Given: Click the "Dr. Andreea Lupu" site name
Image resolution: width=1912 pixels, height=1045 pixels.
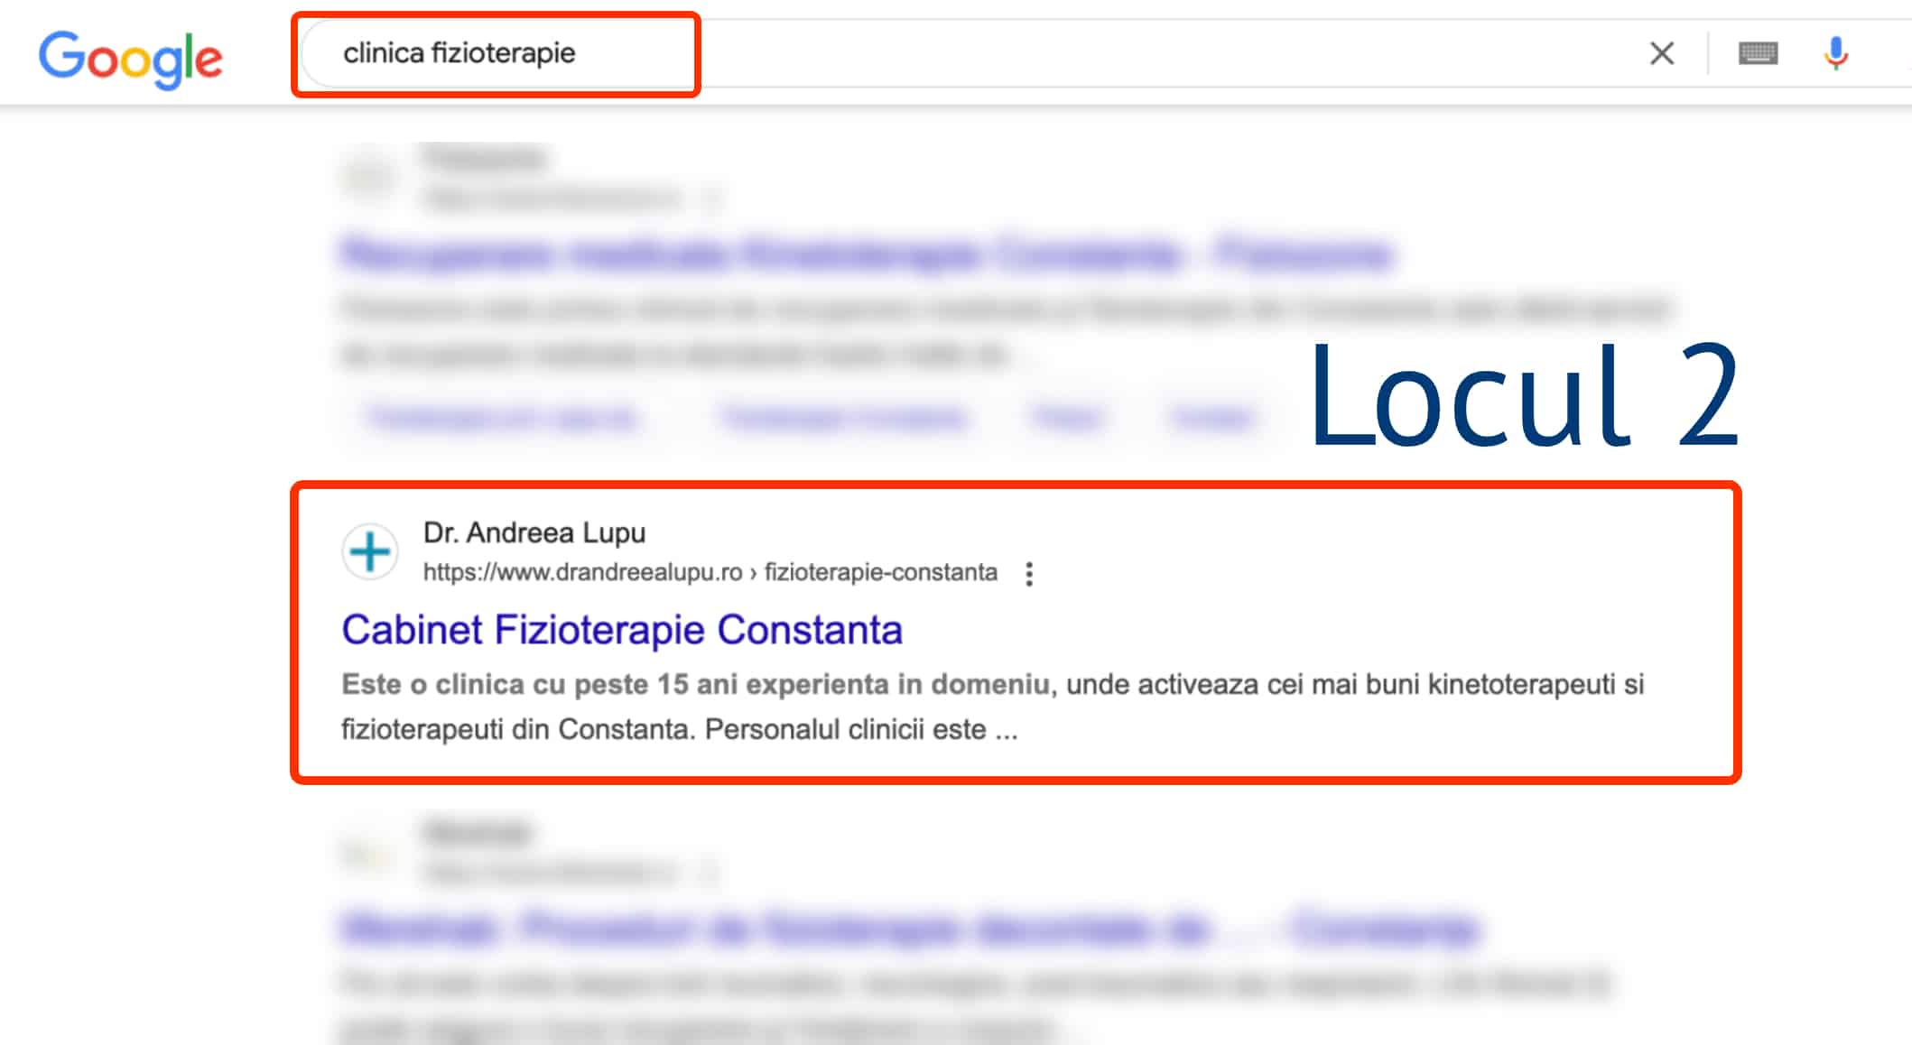Looking at the screenshot, I should point(534,532).
